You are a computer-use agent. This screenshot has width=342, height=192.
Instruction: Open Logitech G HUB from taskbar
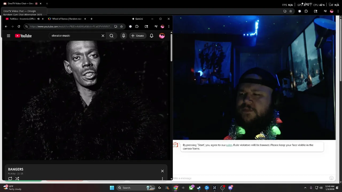(160, 188)
